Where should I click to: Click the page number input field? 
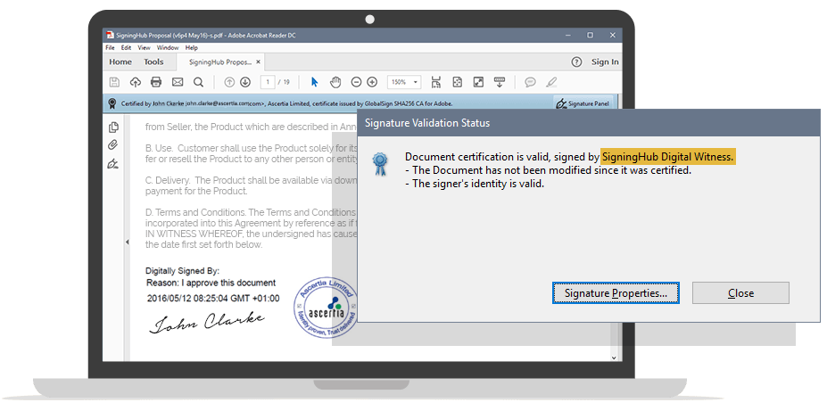coord(268,82)
